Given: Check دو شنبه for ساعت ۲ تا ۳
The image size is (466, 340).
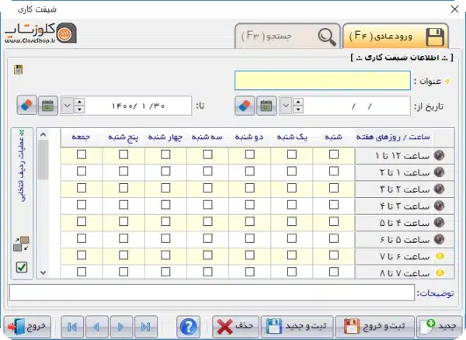Looking at the screenshot, I should (249, 188).
